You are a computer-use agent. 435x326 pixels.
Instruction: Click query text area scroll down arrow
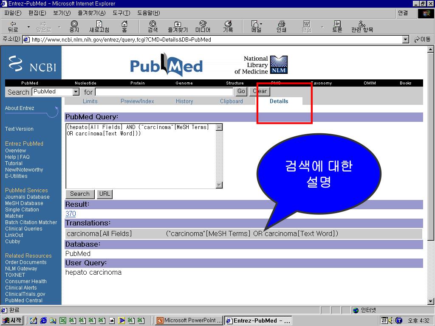pyautogui.click(x=219, y=185)
